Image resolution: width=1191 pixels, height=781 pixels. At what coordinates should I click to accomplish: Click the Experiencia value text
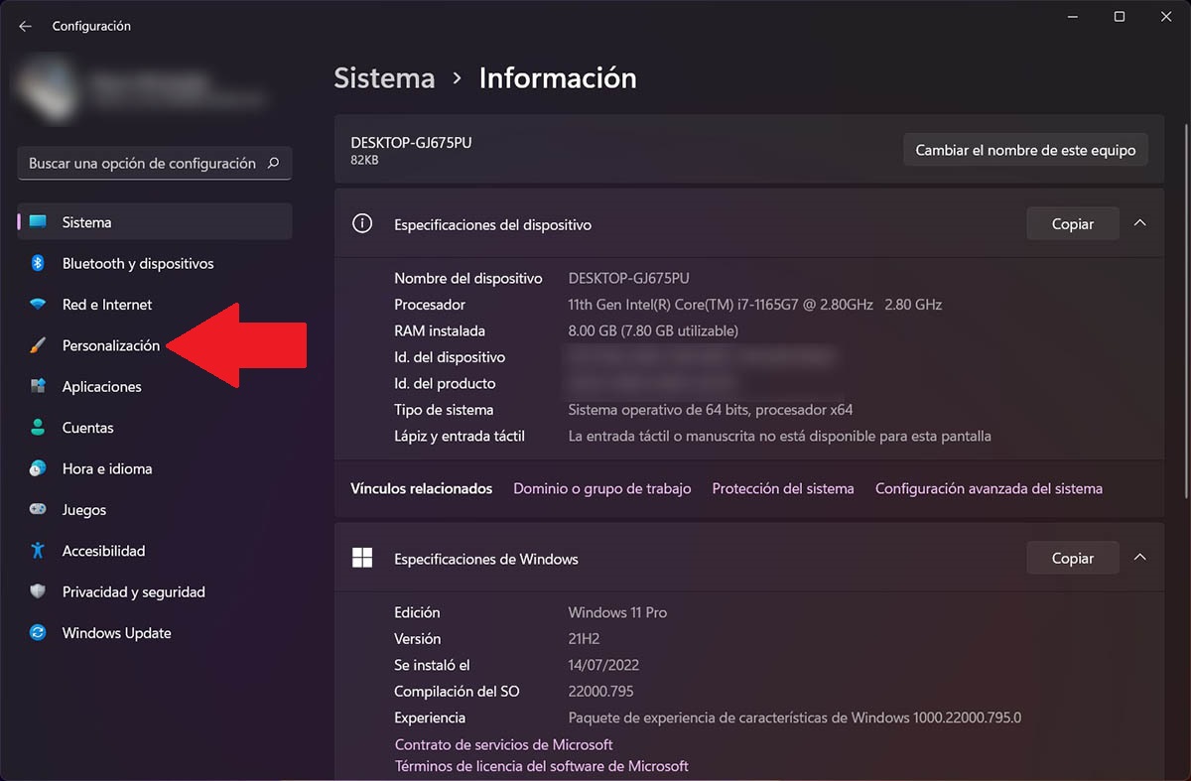coord(795,717)
